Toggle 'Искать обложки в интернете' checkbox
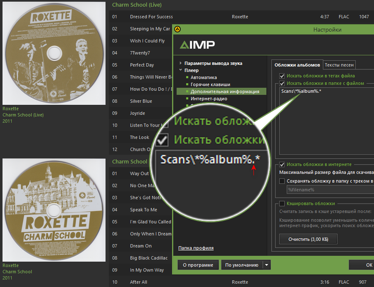Screen dimensions: 374x287 pos(282,165)
